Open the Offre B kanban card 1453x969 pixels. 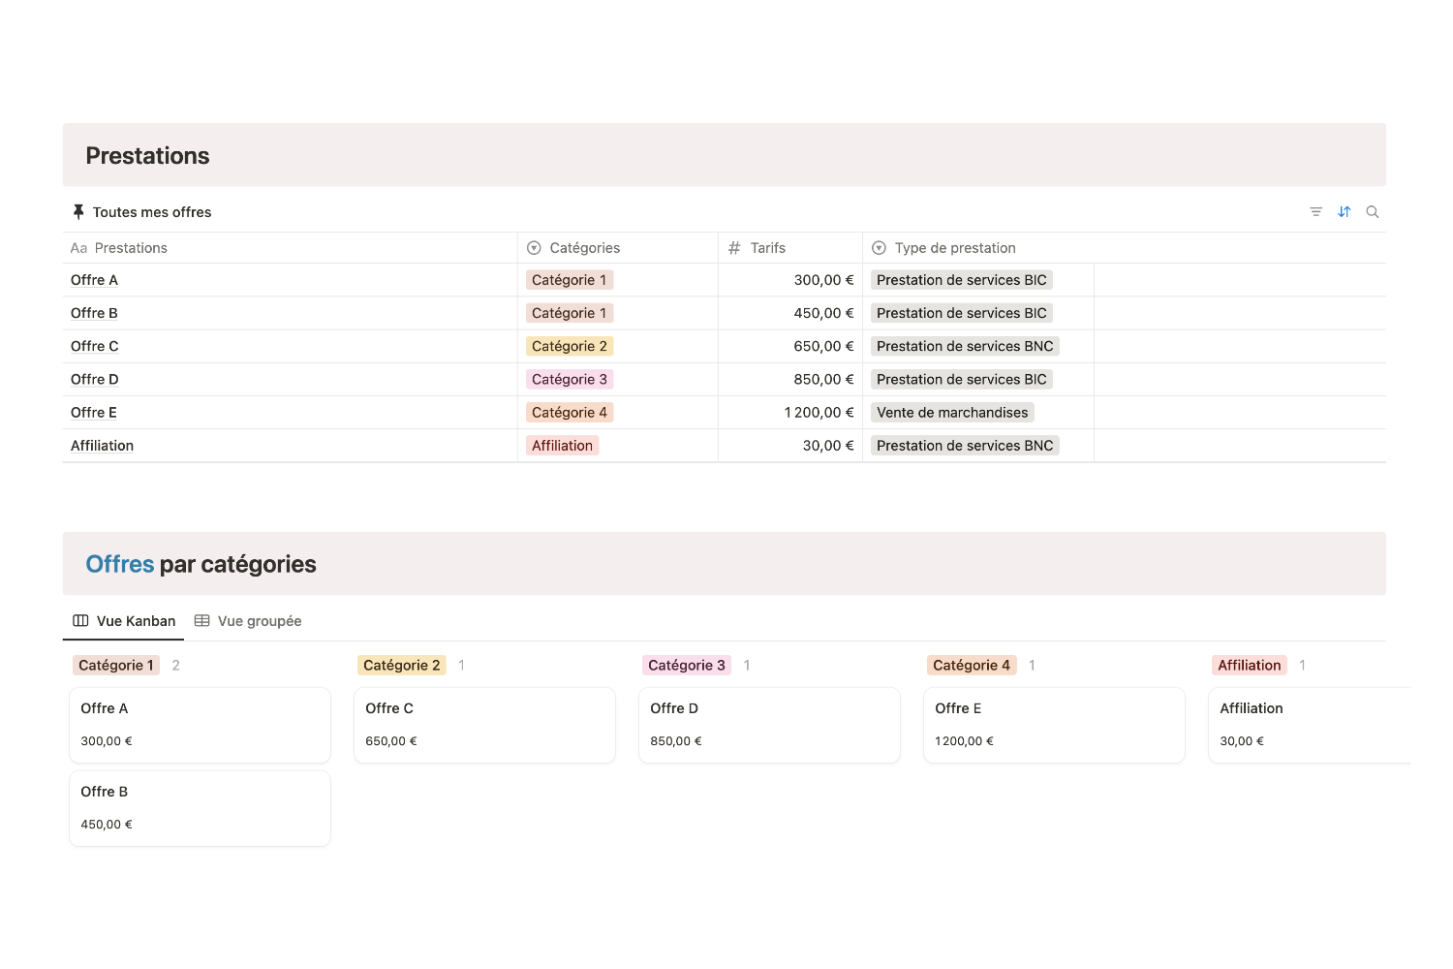point(200,808)
